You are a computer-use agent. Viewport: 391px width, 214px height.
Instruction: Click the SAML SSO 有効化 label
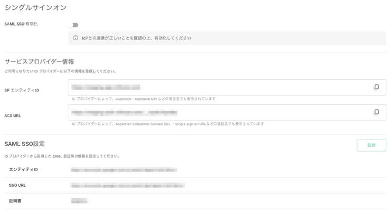coord(21,24)
